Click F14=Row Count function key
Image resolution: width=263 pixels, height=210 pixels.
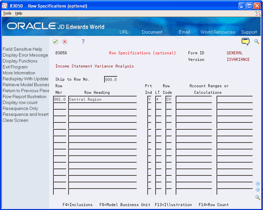214,205
